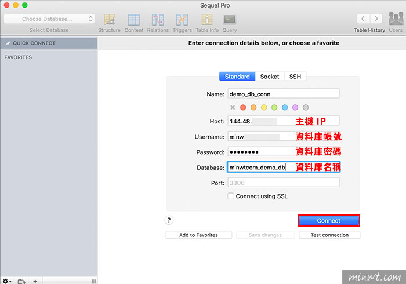Open the Query editor
This screenshot has height=284, width=406.
(x=230, y=23)
